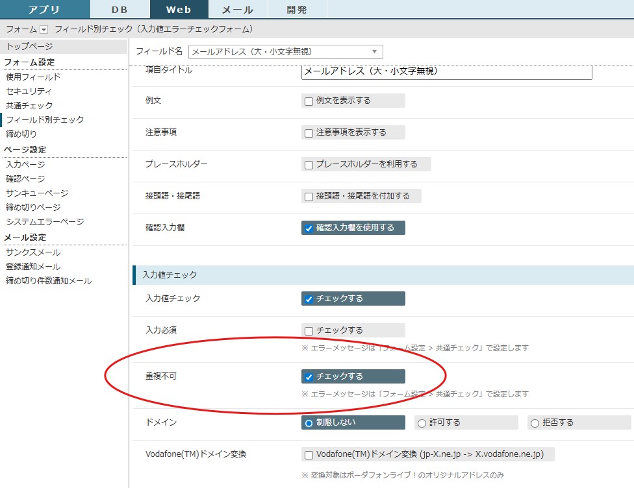Uncheck 確認入力欄を使用する checkbox
The height and width of the screenshot is (488, 634).
point(309,228)
